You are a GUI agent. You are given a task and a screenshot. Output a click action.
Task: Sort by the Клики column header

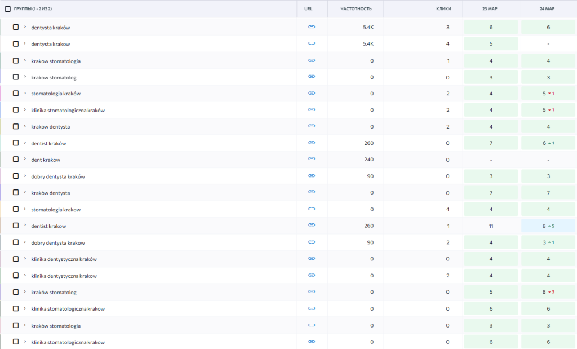click(x=443, y=9)
